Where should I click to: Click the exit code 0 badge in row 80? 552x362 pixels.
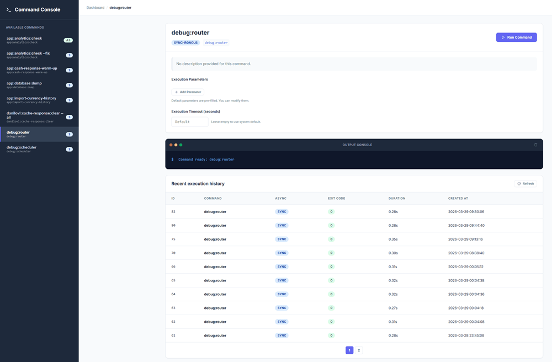pos(331,226)
